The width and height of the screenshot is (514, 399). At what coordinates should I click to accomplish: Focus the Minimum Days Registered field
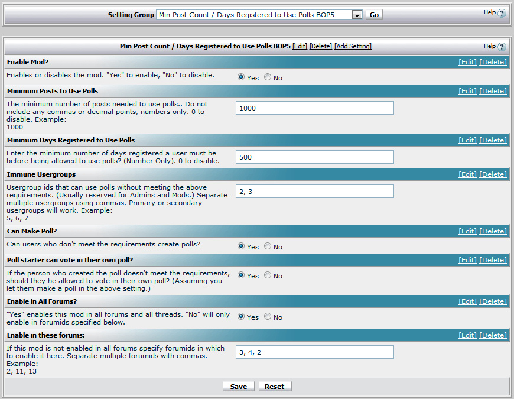pyautogui.click(x=314, y=157)
